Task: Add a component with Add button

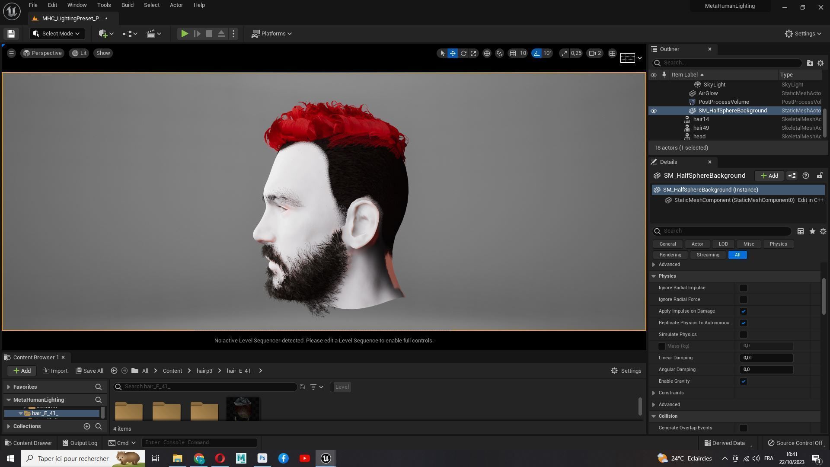Action: coord(769,176)
